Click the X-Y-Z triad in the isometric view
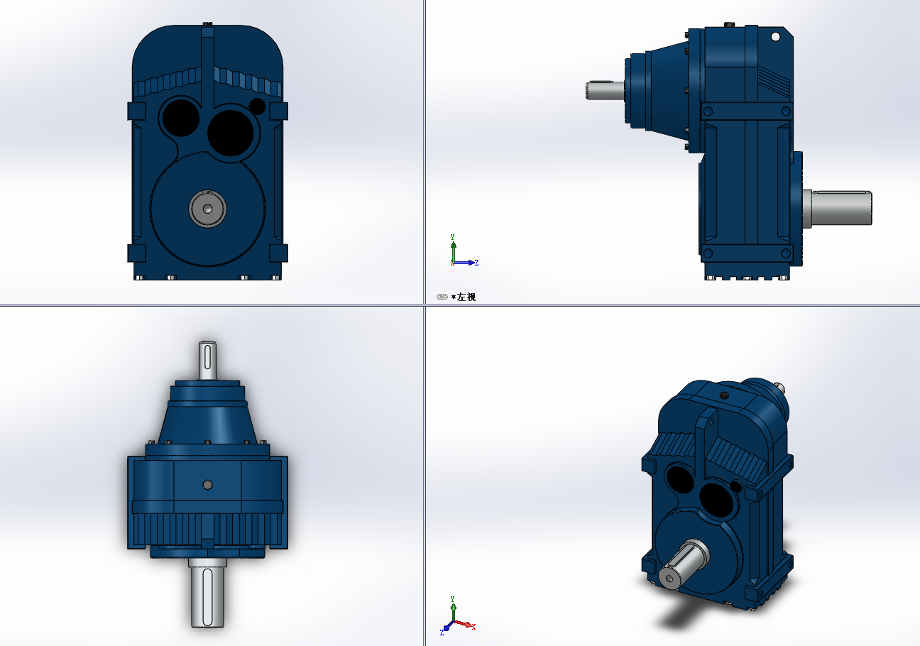The height and width of the screenshot is (646, 920). [457, 615]
